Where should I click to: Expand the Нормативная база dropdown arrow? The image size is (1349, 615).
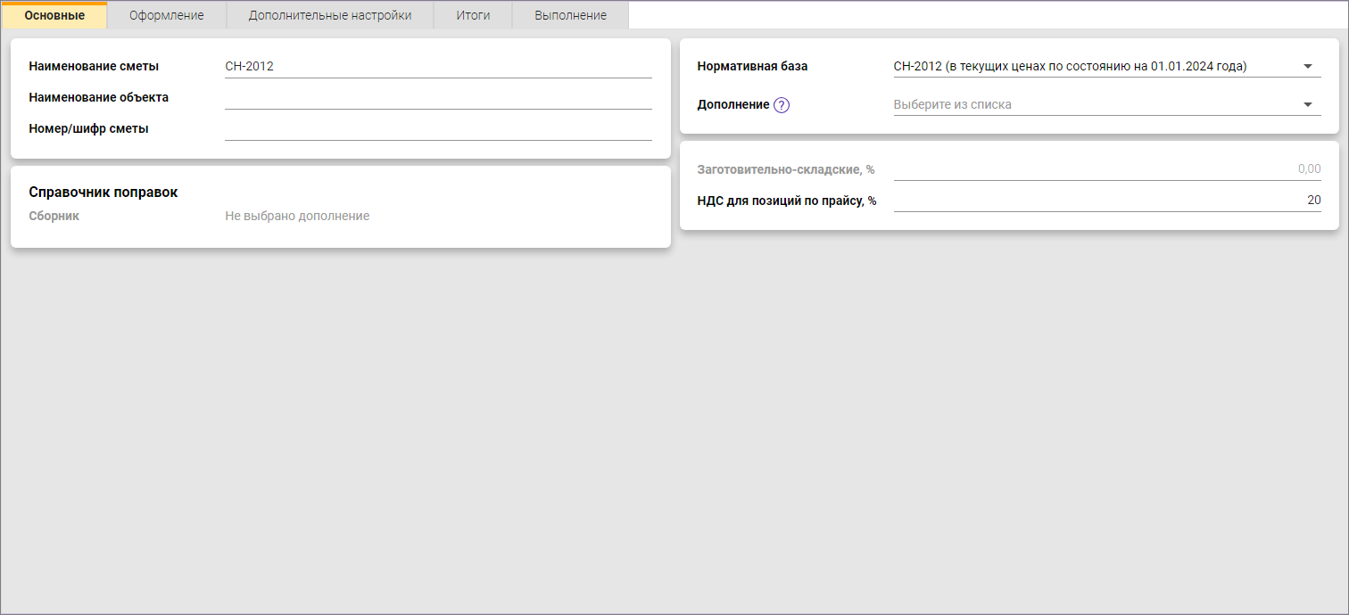coord(1307,66)
